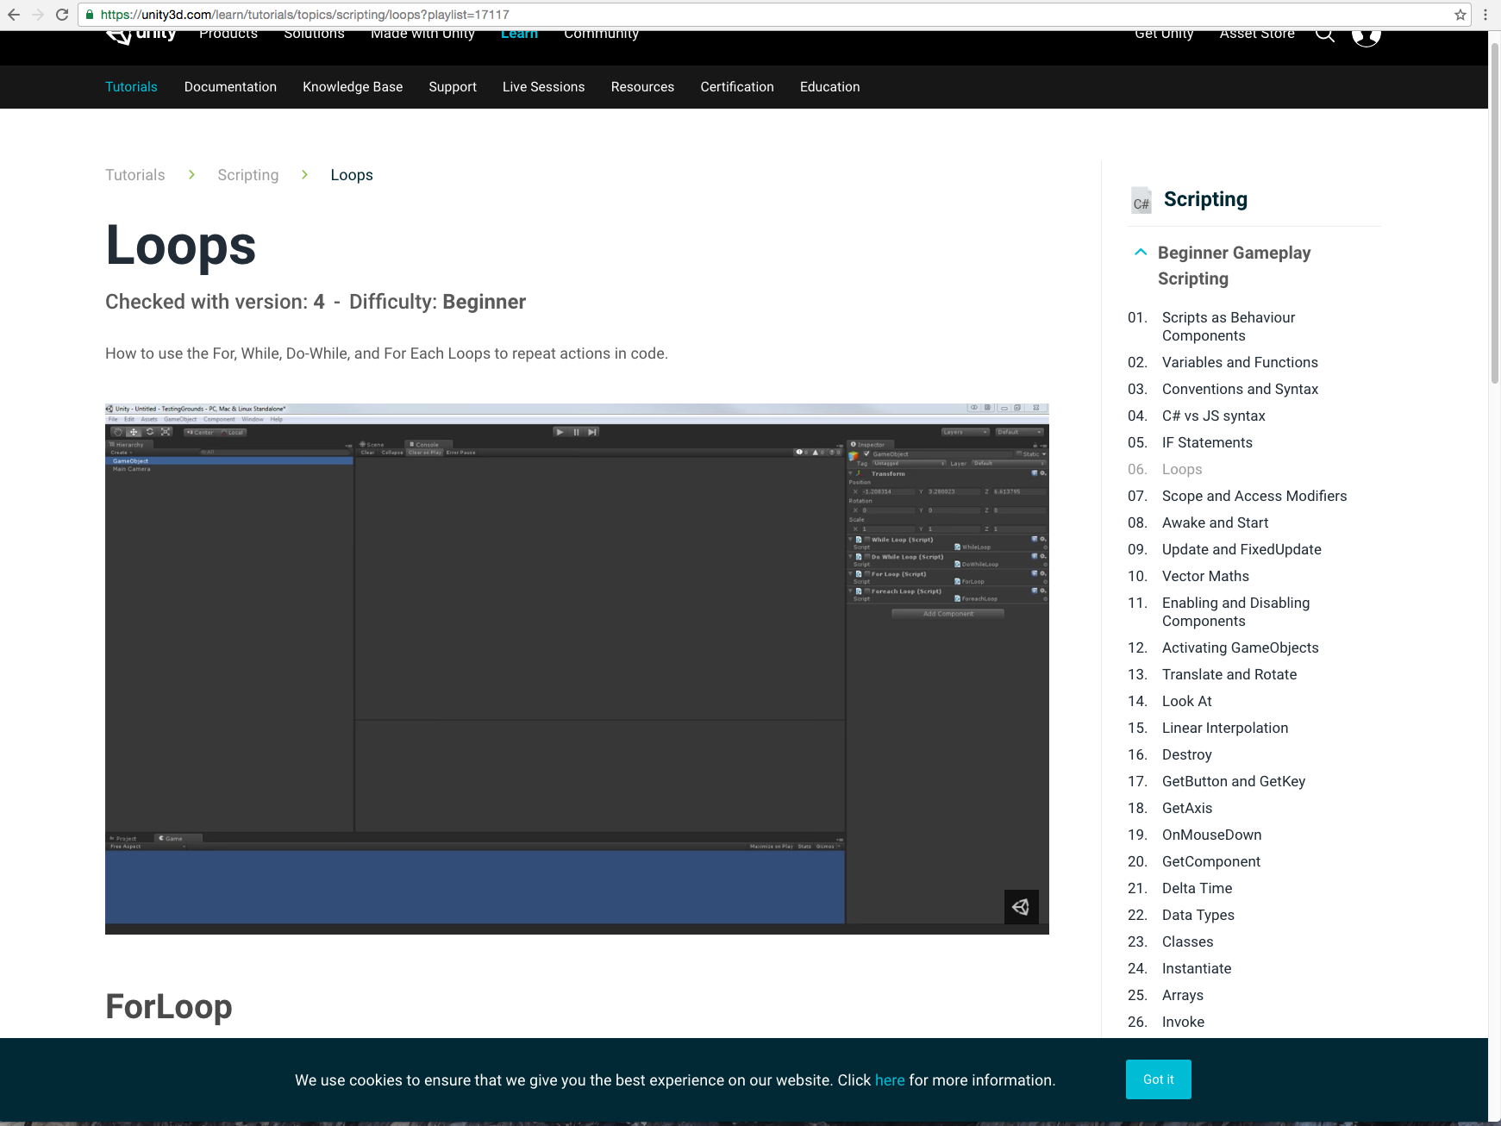Open lesson Conventions and Syntax
1501x1126 pixels.
[1240, 390]
